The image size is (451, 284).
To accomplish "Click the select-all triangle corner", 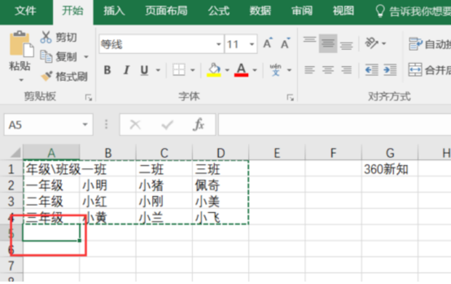I will pos(15,153).
